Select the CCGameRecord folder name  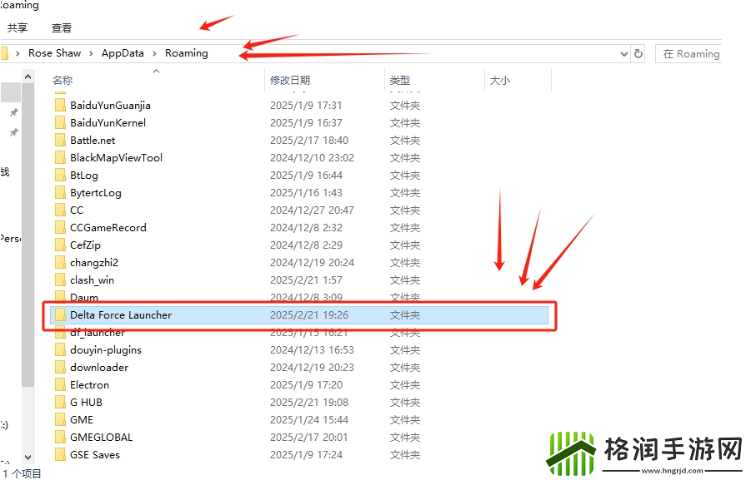(108, 228)
